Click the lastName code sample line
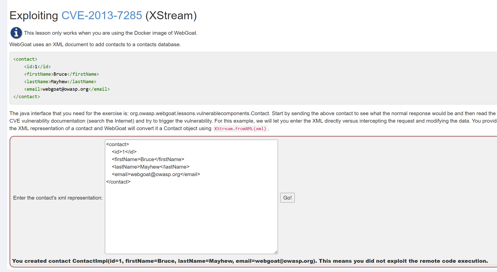This screenshot has height=272, width=497. pos(60,82)
